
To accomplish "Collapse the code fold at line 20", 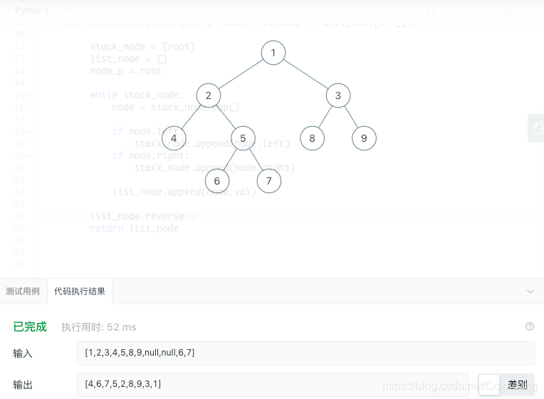I will [x=30, y=156].
